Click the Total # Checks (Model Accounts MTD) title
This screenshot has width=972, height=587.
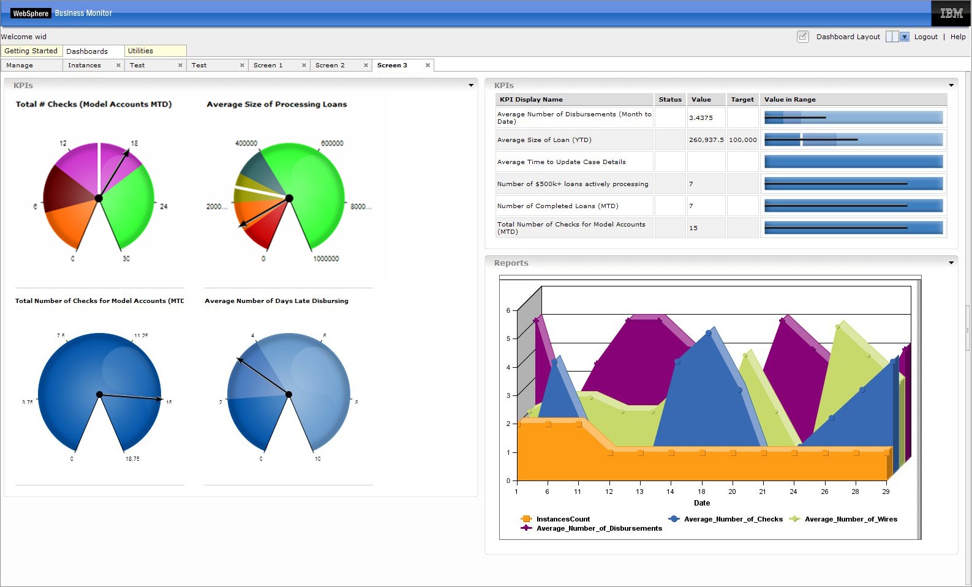(x=94, y=104)
